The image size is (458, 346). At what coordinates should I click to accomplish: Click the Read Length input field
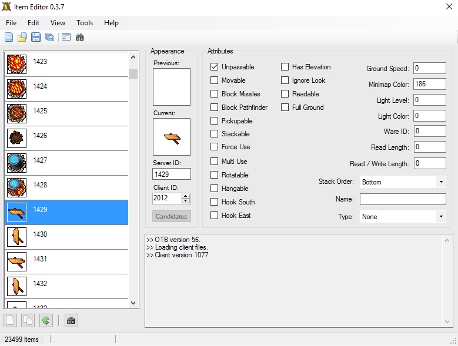coord(429,147)
